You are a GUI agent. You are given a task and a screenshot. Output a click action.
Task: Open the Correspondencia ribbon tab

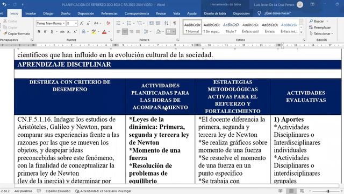tap(137, 13)
